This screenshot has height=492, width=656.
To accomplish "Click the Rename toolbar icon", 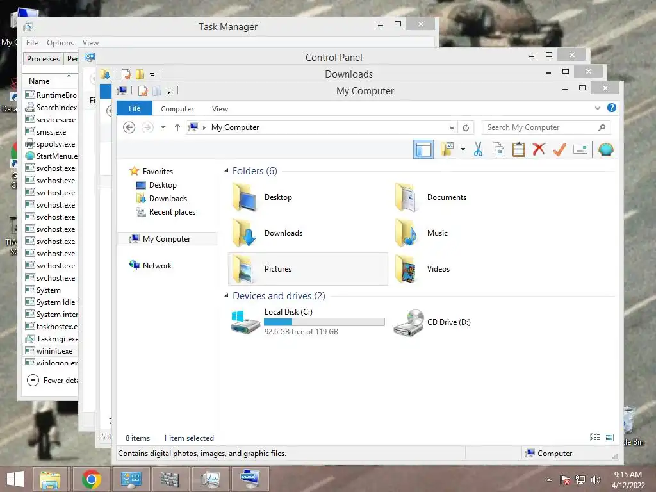I will [x=580, y=149].
